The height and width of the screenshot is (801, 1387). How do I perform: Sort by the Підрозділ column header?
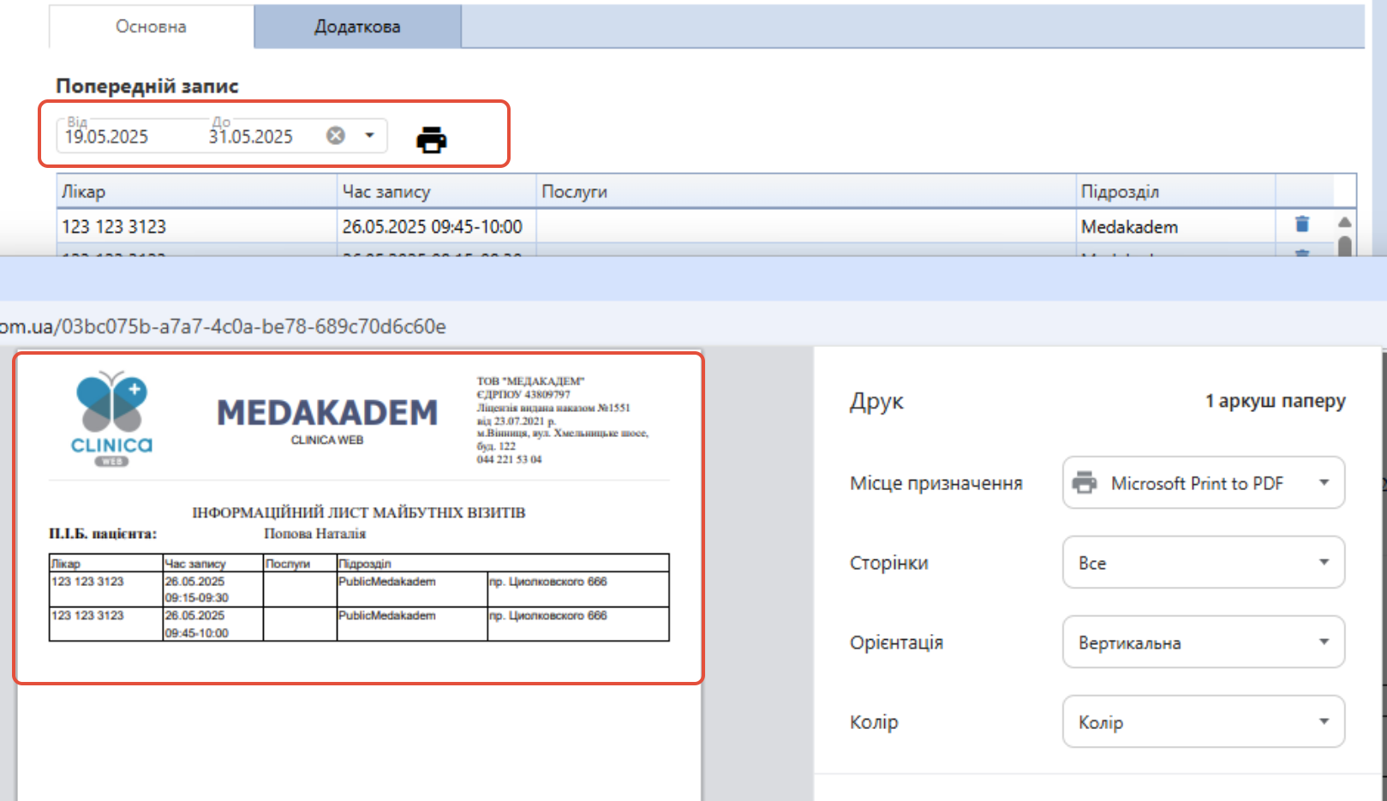coord(1175,192)
